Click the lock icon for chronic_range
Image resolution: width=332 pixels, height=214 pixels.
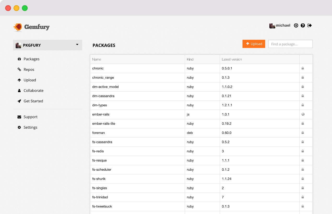point(303,78)
